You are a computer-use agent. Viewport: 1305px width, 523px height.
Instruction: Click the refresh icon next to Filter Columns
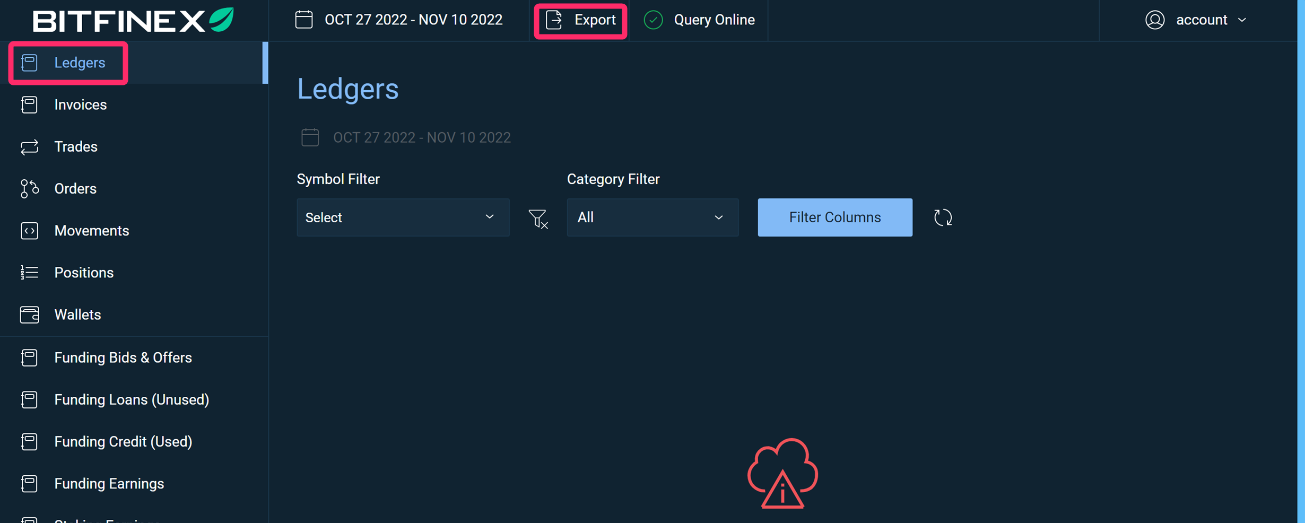(943, 217)
